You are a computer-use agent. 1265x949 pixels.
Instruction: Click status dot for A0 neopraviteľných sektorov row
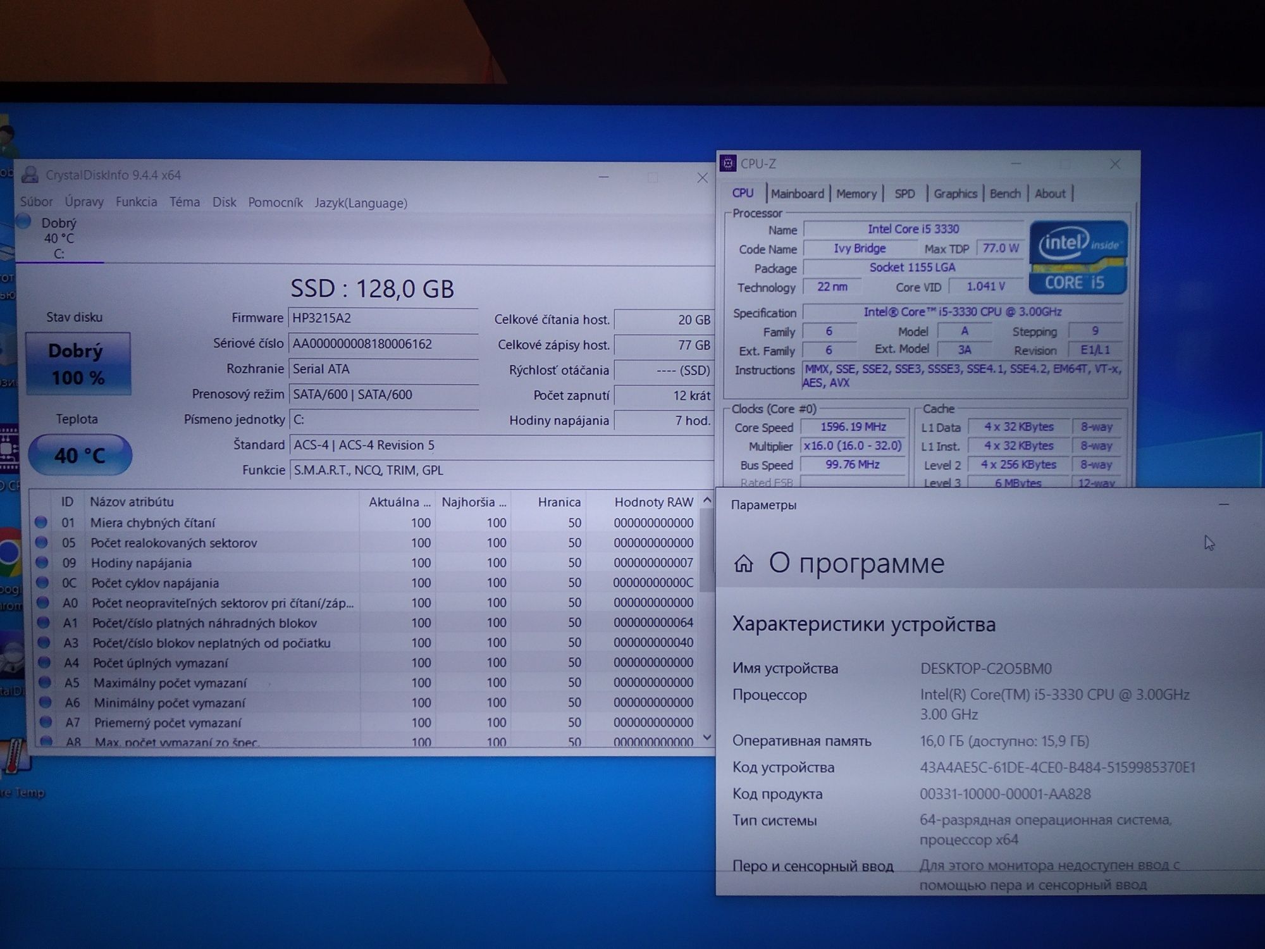pos(42,602)
